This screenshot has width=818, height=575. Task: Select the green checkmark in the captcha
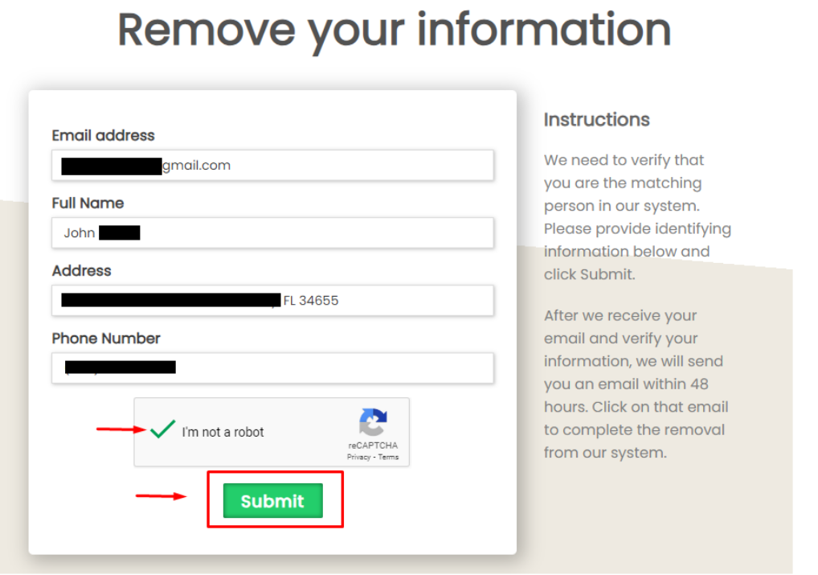[161, 429]
